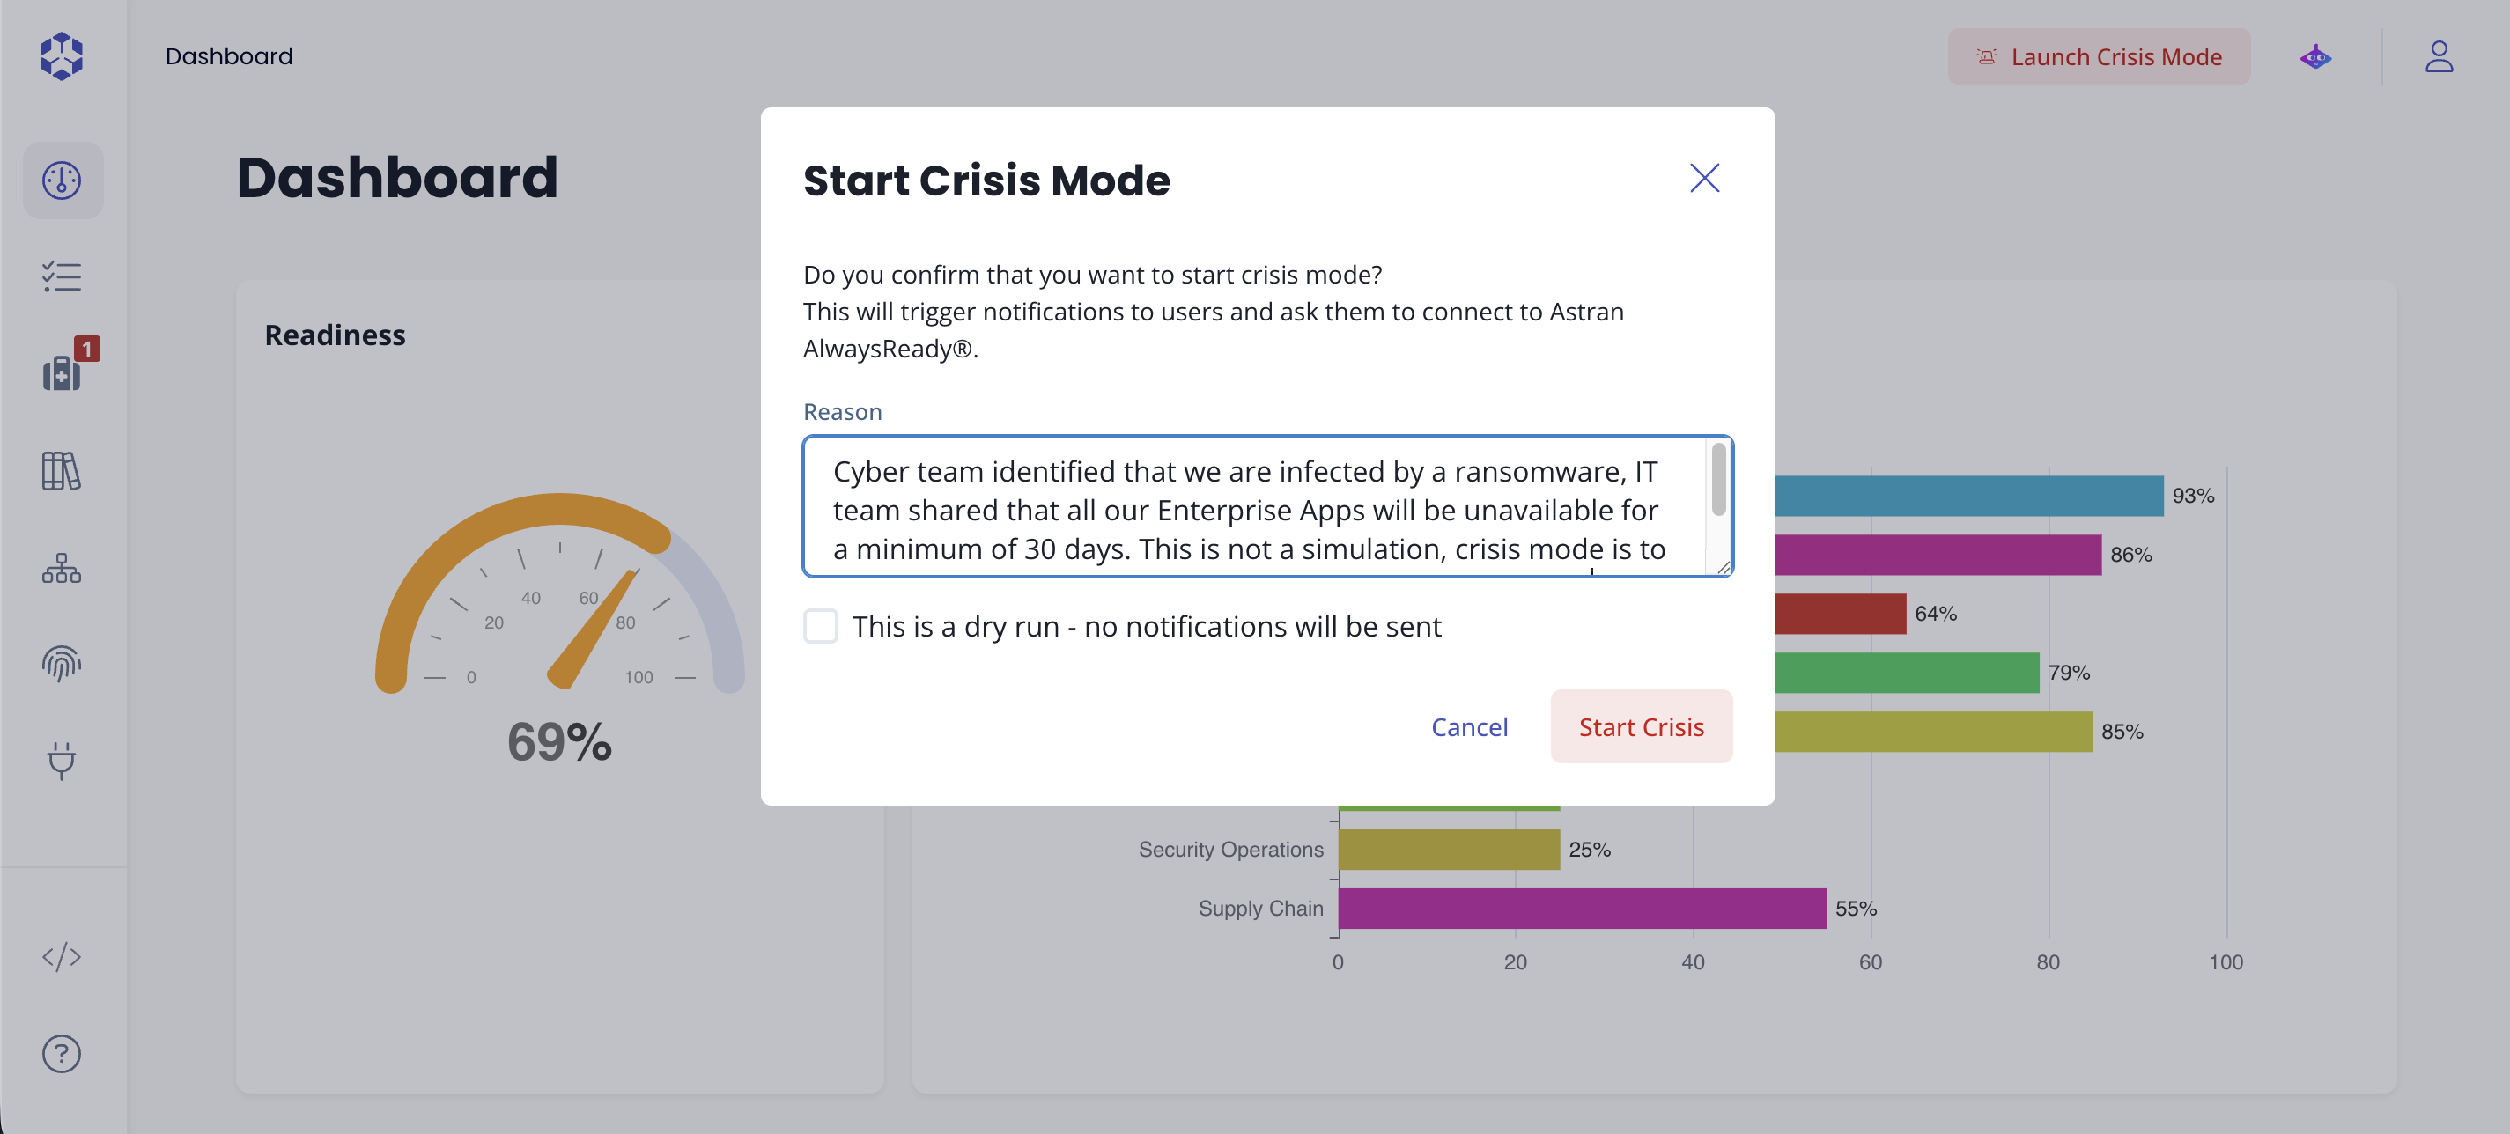This screenshot has width=2510, height=1134.
Task: Open the first-aid kit icon showing badge 1
Action: coord(62,374)
